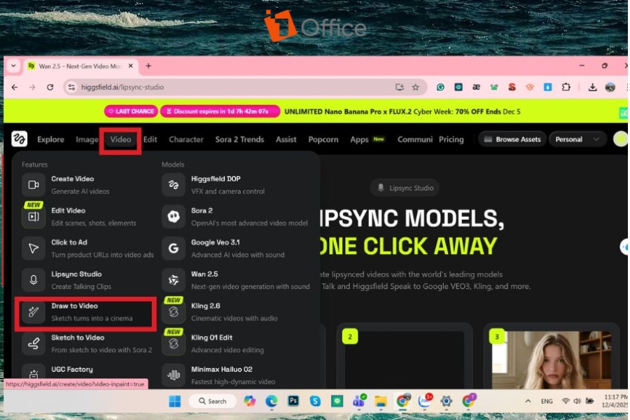Click the Wan 2.5 model icon
This screenshot has height=420, width=630.
173,280
